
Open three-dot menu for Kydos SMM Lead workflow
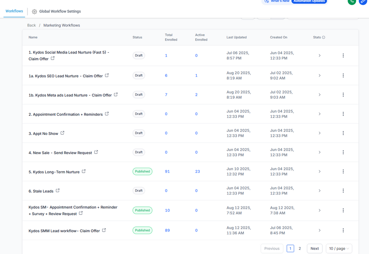point(343,230)
